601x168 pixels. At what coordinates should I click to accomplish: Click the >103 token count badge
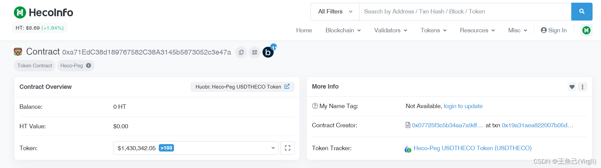click(x=166, y=148)
